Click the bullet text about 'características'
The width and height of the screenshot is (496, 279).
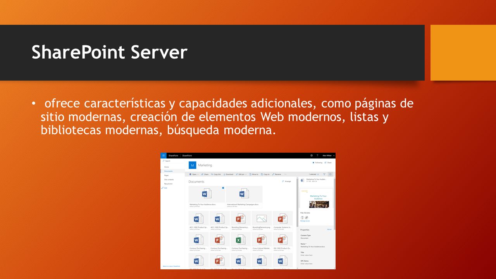click(x=227, y=117)
